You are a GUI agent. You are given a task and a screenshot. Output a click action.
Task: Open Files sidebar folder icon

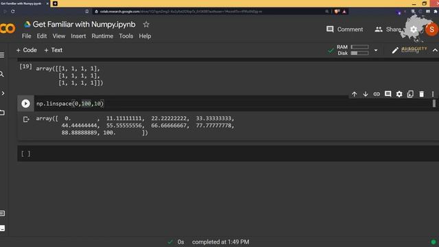click(2, 113)
